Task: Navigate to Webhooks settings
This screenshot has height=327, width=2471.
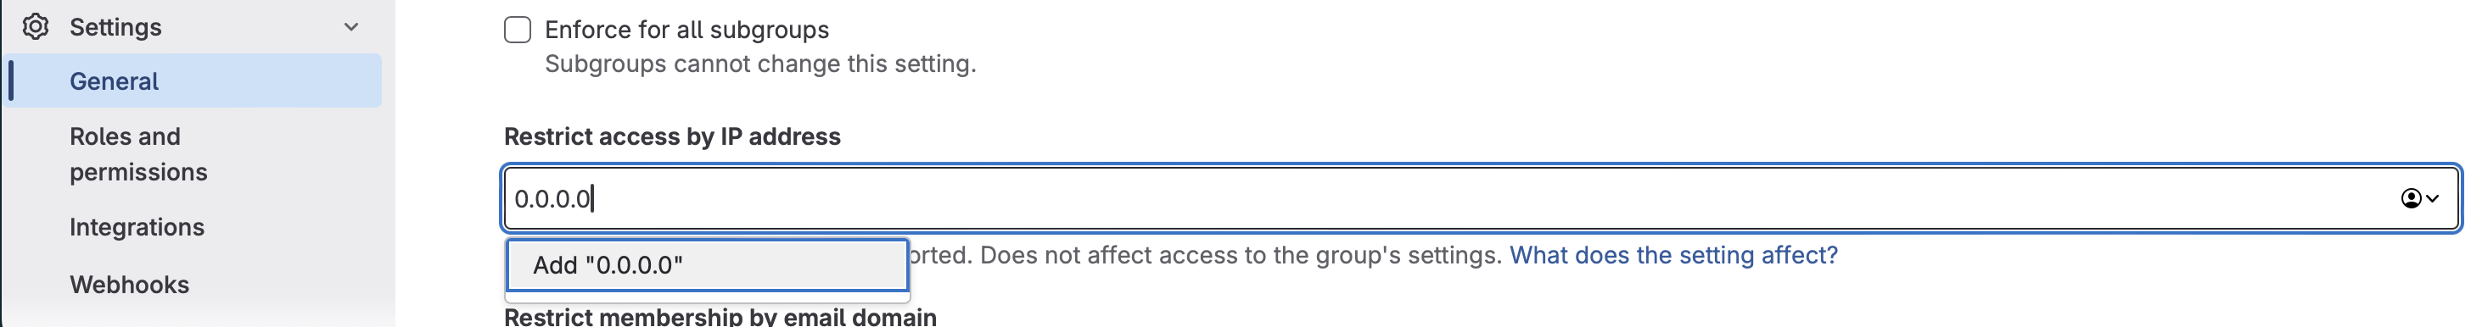Action: coord(130,285)
